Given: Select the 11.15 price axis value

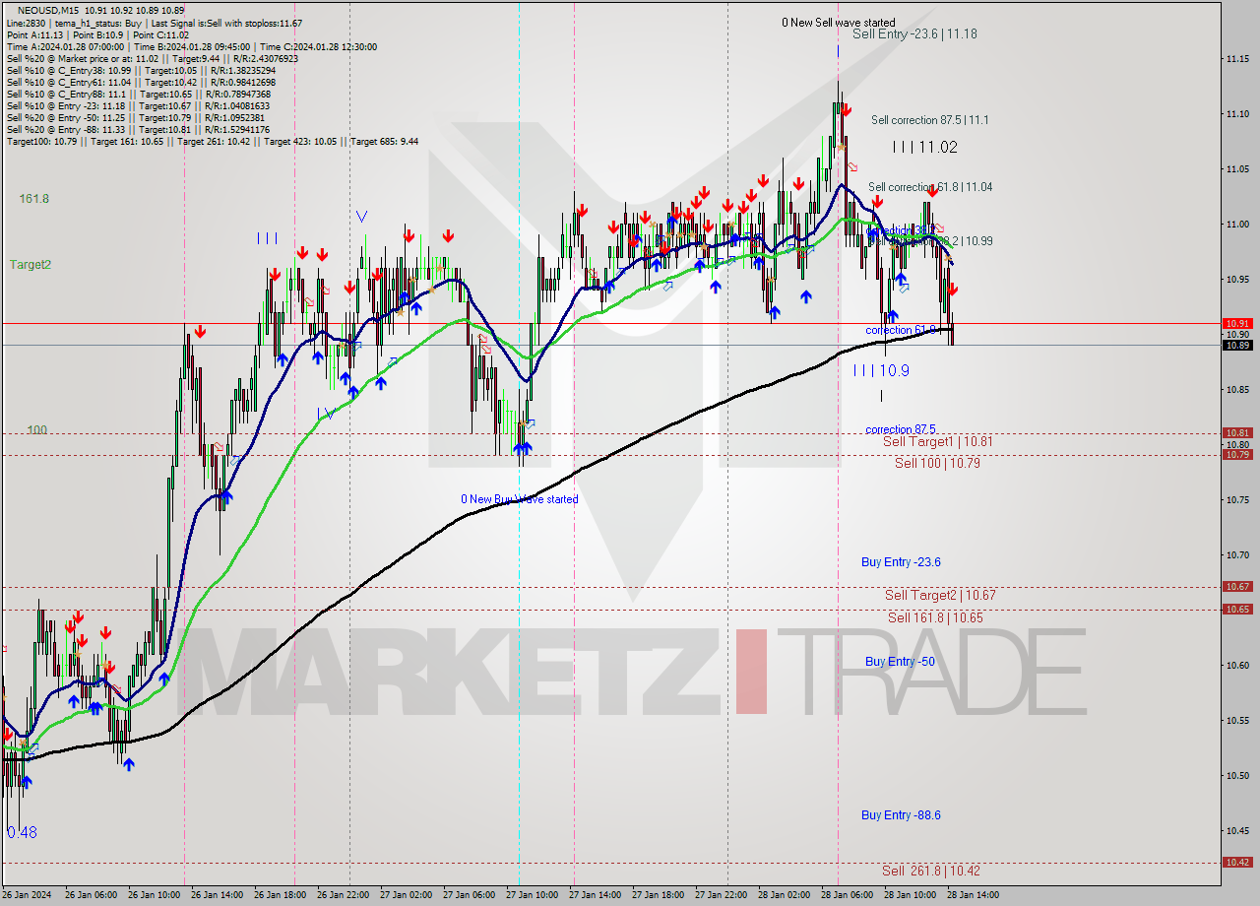Looking at the screenshot, I should pyautogui.click(x=1237, y=59).
